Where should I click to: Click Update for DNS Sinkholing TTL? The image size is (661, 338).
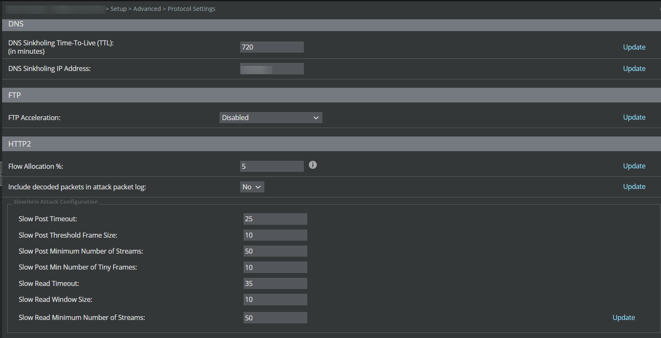634,47
